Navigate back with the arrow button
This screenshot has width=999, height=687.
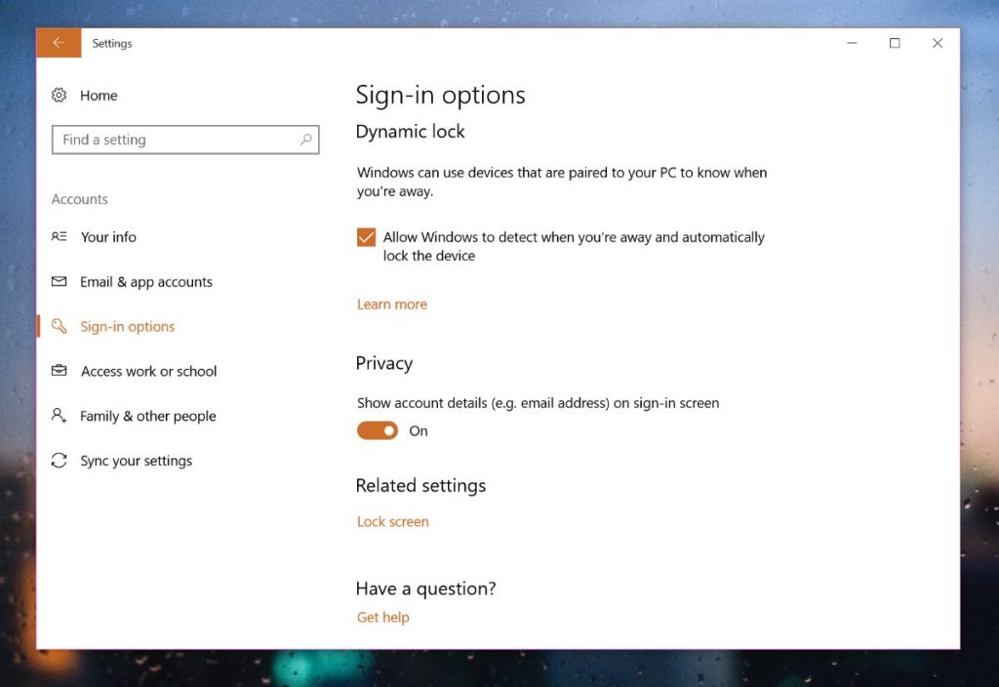click(58, 43)
